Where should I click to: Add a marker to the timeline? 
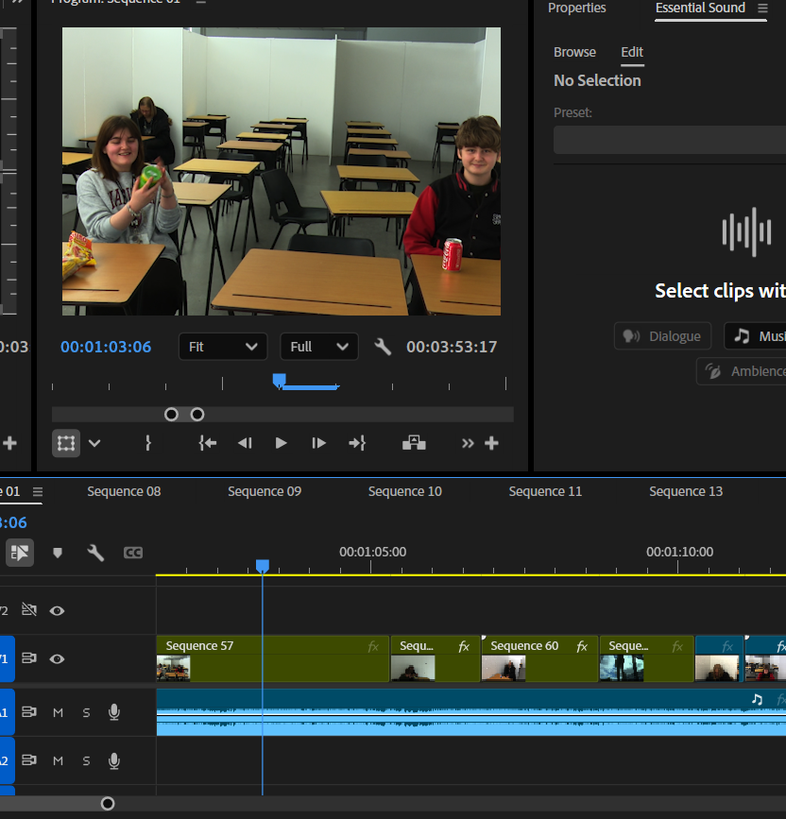58,553
